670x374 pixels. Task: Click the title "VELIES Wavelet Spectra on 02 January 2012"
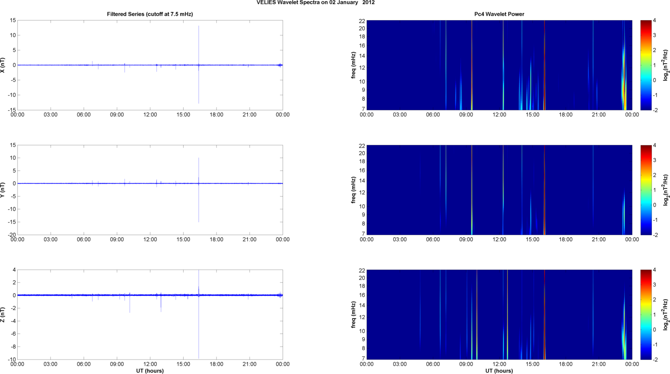pyautogui.click(x=316, y=3)
